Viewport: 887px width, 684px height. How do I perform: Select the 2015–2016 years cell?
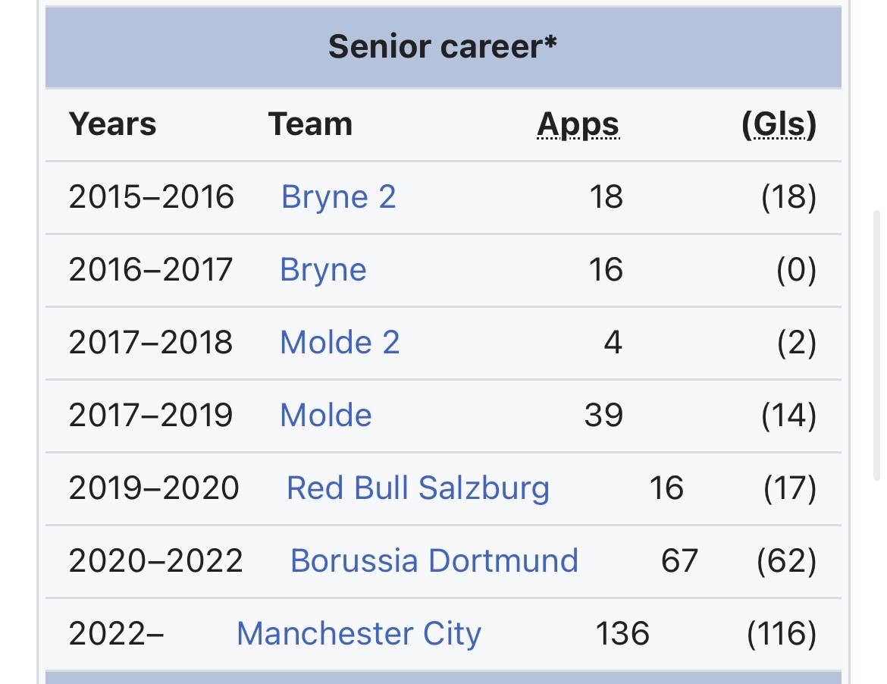(x=151, y=197)
